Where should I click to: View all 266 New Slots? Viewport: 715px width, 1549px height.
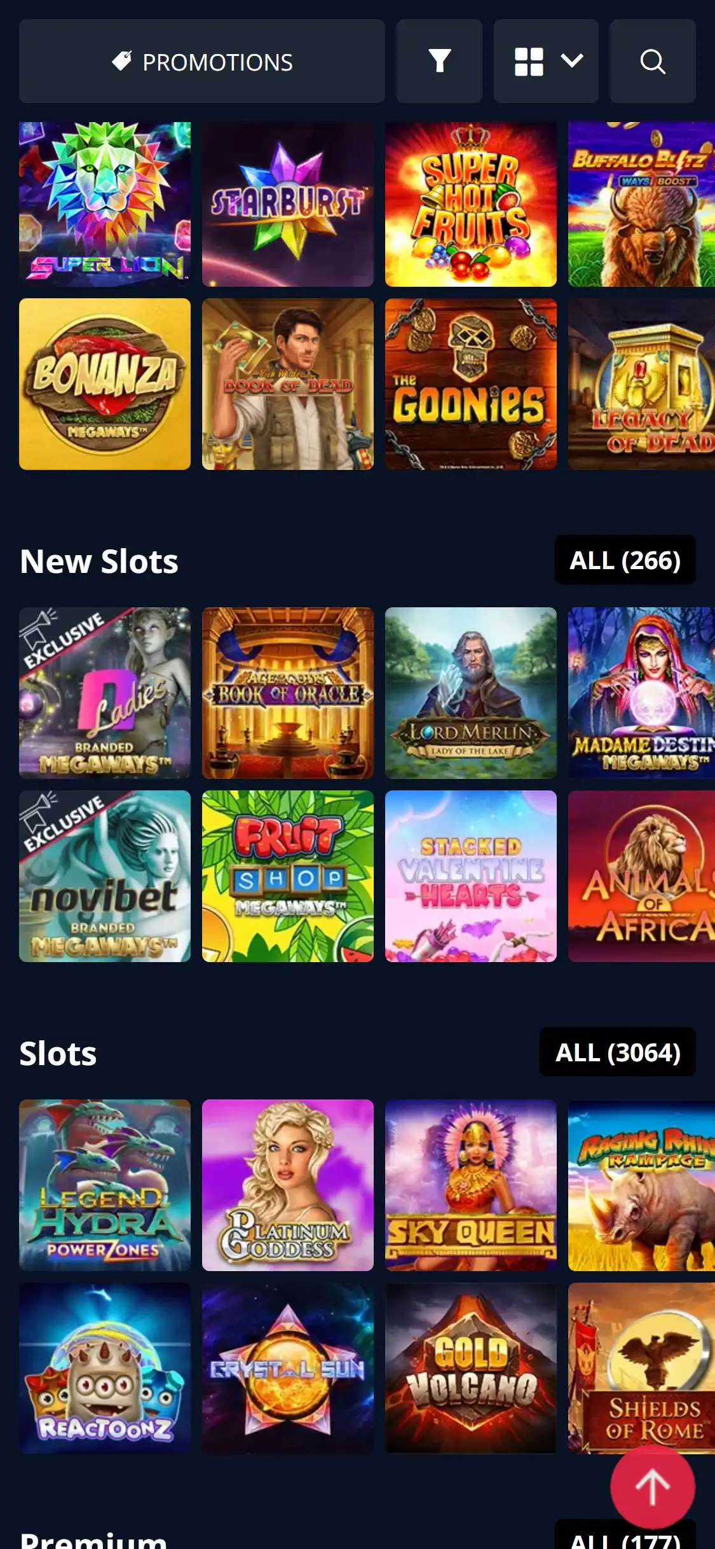[625, 560]
